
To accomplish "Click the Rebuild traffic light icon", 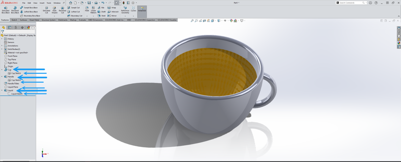I will tap(124, 3).
